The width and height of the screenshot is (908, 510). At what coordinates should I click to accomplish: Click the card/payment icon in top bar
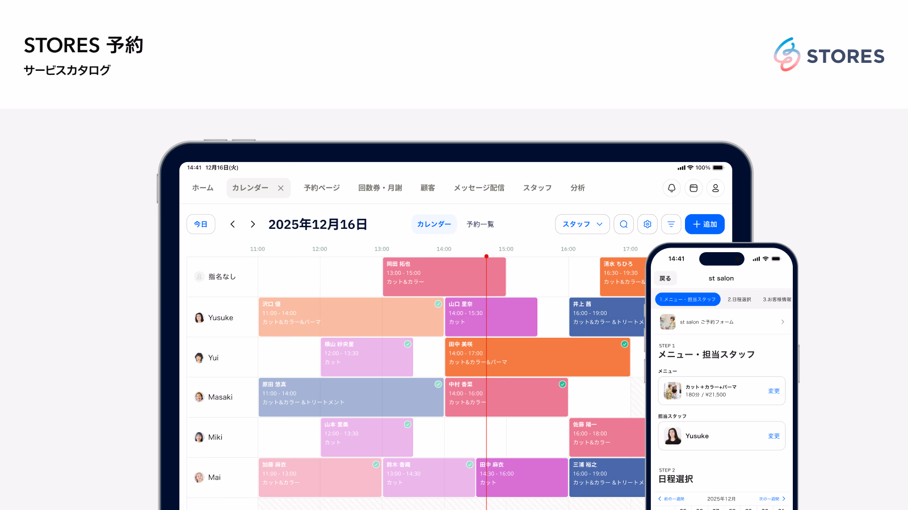pyautogui.click(x=693, y=188)
